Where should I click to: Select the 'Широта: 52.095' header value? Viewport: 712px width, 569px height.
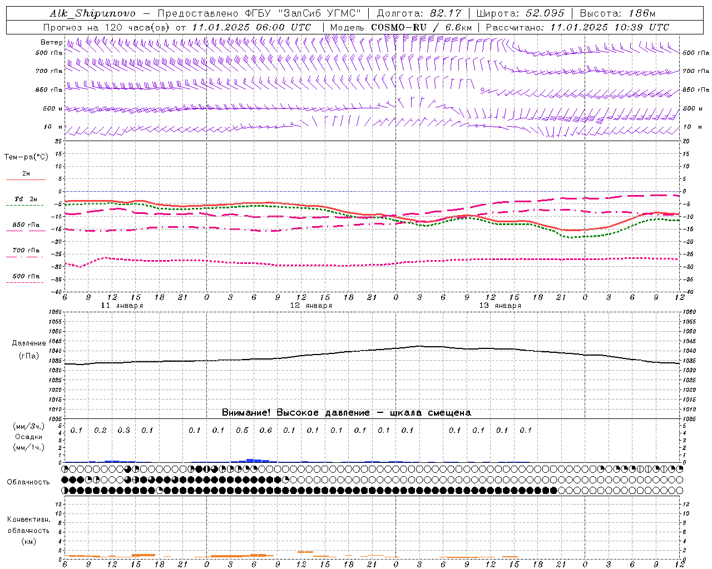[x=520, y=13]
